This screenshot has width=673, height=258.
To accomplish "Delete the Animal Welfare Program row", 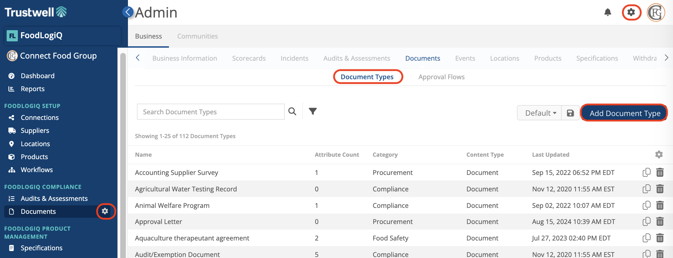I will pyautogui.click(x=660, y=205).
